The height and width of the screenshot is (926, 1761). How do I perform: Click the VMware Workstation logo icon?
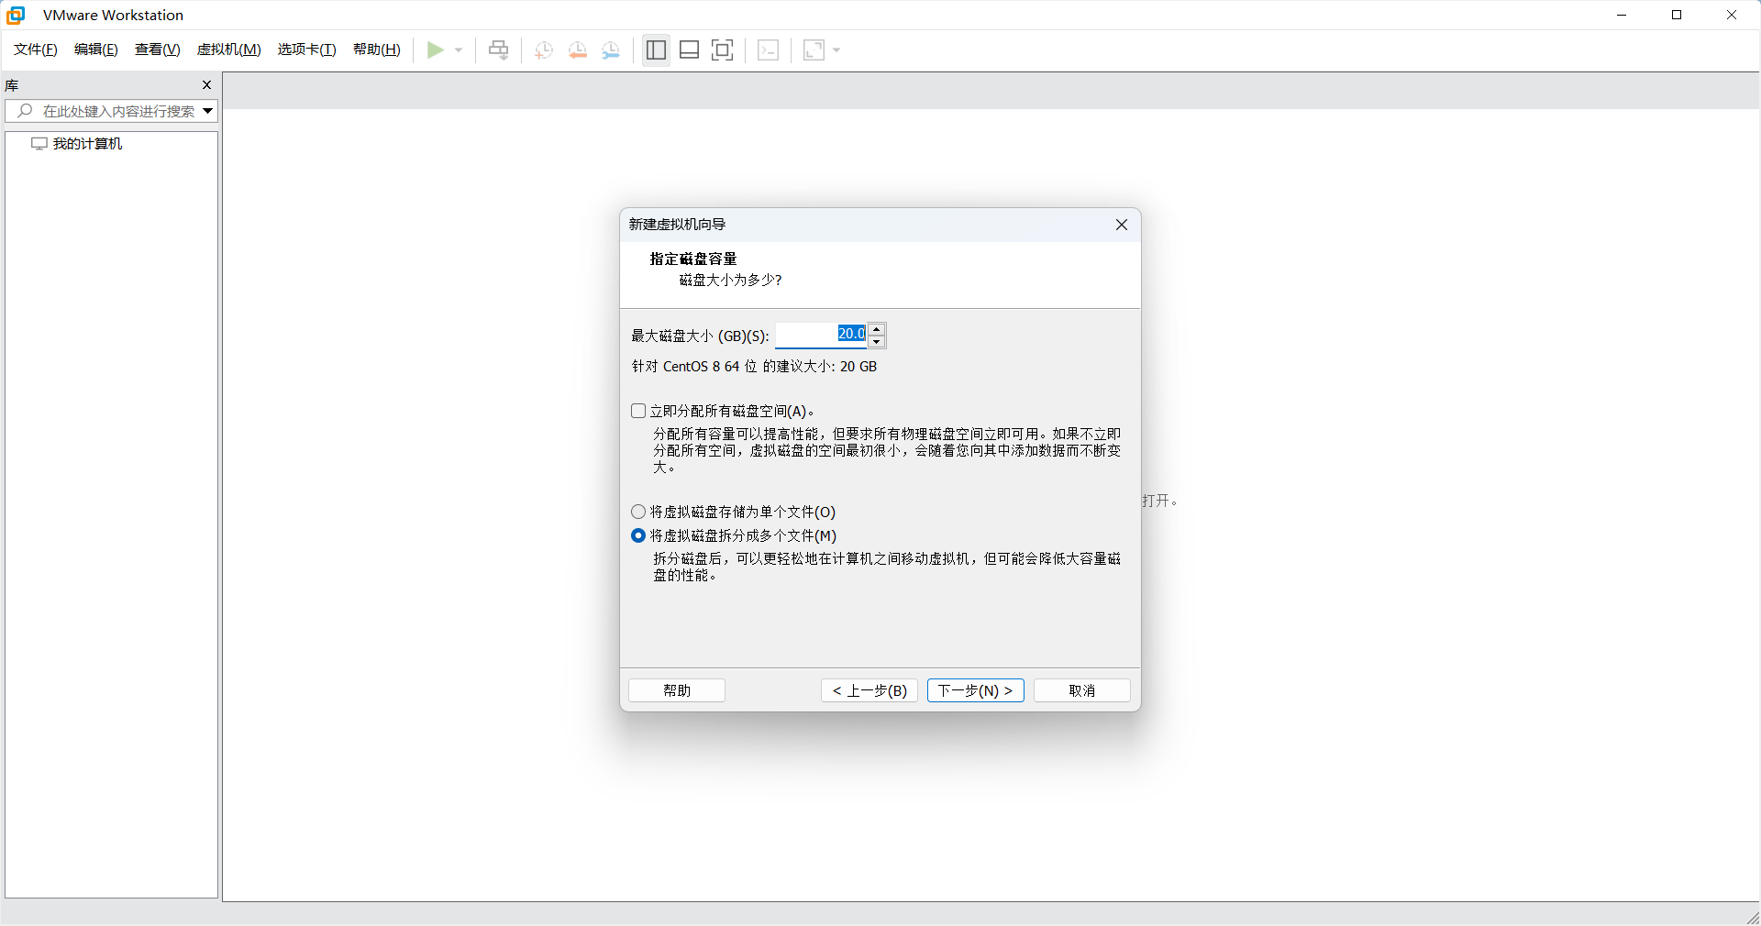(x=16, y=15)
